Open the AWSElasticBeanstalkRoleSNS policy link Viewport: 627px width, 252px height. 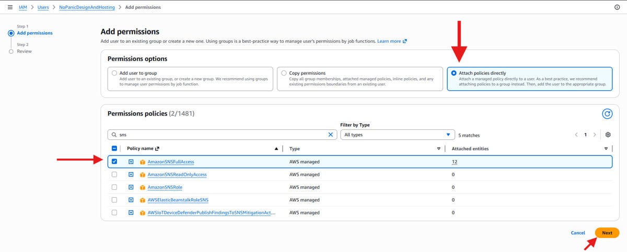click(178, 200)
